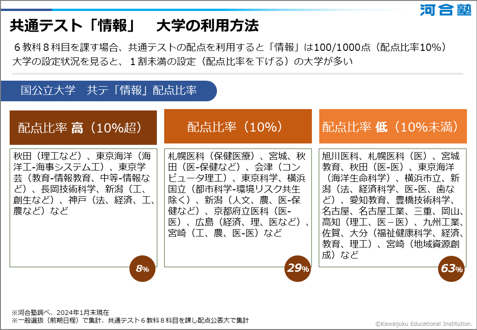The height and width of the screenshot is (330, 477).
Task: Click the 8% circle badge
Action: point(142,269)
